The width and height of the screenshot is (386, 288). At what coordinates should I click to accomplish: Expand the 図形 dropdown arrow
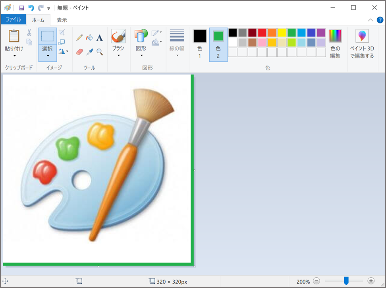(x=141, y=55)
